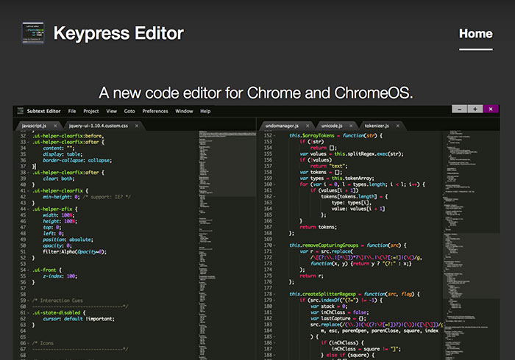
Task: Click 'z-index: 100;' on line 55
Action: pos(60,276)
